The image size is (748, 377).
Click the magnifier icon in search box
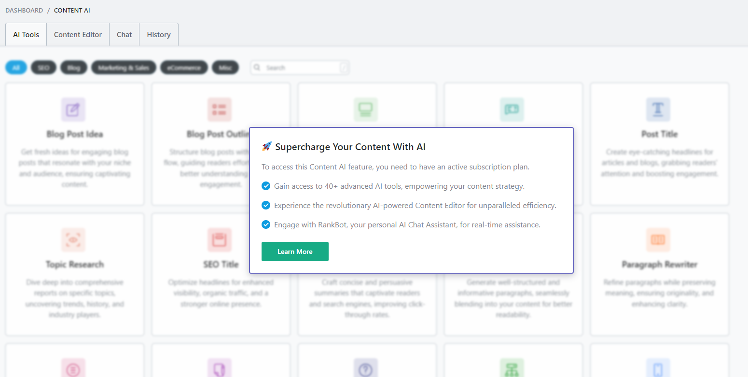point(258,68)
